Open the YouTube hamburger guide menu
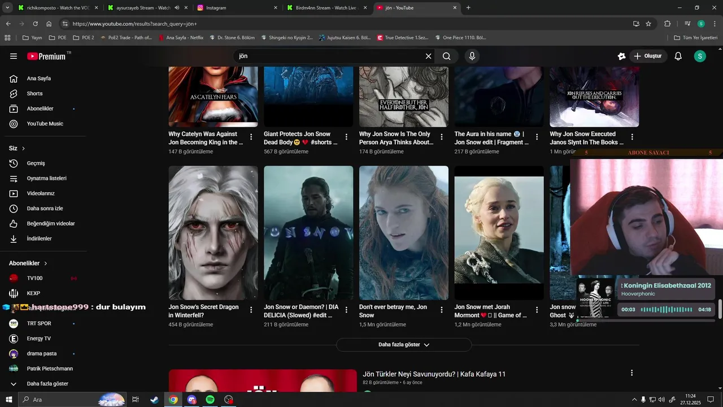This screenshot has height=407, width=723. tap(14, 56)
